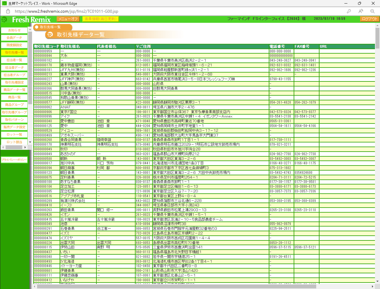Click the zoom magnifier icon in address bar
This screenshot has width=380, height=289.
373,11
